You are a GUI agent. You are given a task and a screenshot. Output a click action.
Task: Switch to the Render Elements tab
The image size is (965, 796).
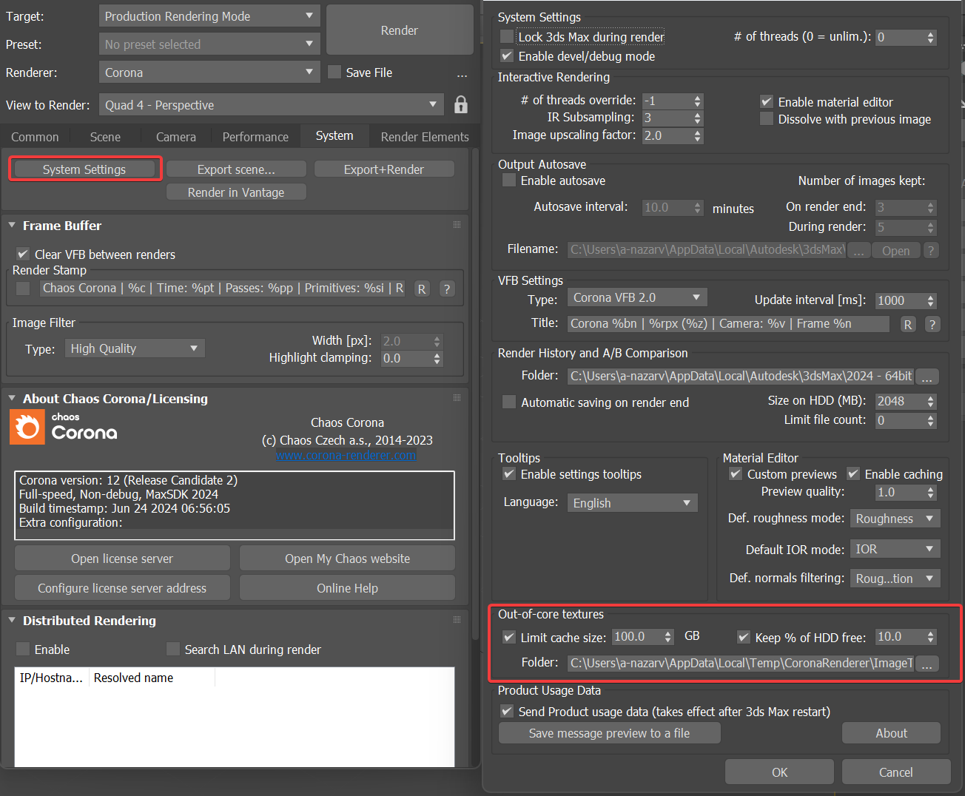(425, 136)
